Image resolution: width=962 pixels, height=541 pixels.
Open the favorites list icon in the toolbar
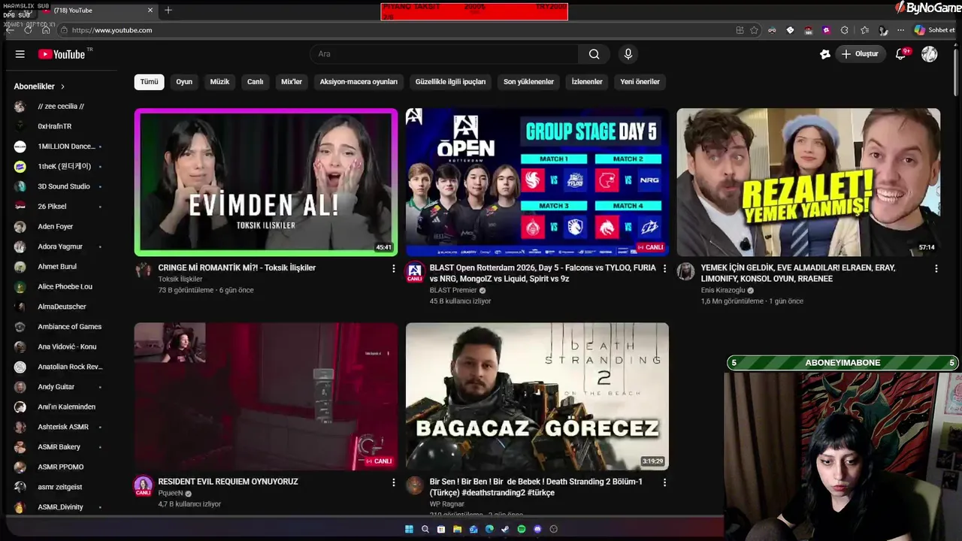pyautogui.click(x=864, y=30)
